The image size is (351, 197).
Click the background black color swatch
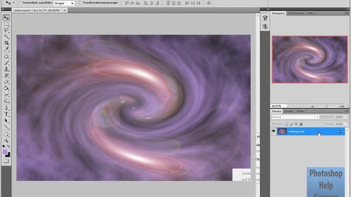pyautogui.click(x=8, y=155)
